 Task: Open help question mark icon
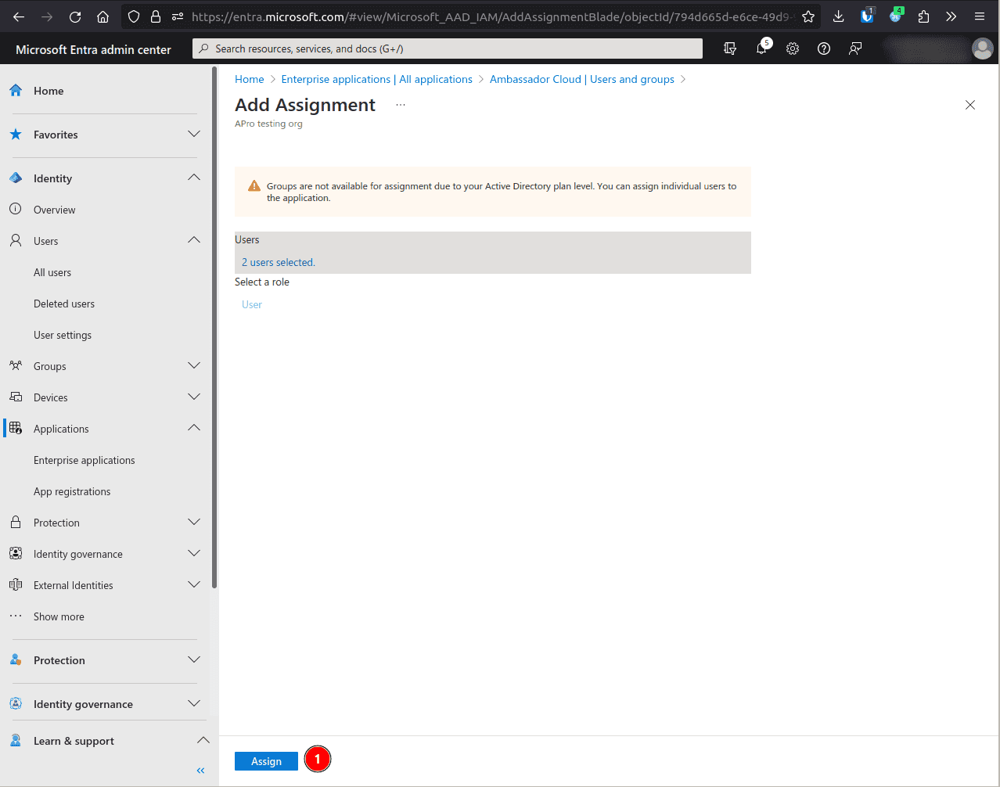tap(824, 49)
